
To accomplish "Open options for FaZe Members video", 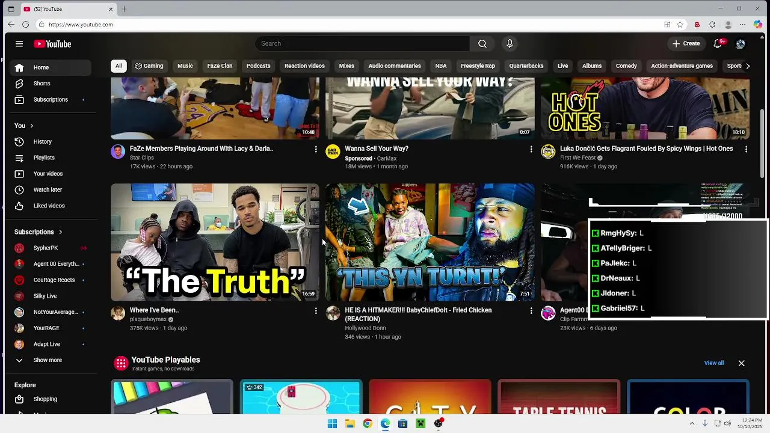I will (316, 149).
